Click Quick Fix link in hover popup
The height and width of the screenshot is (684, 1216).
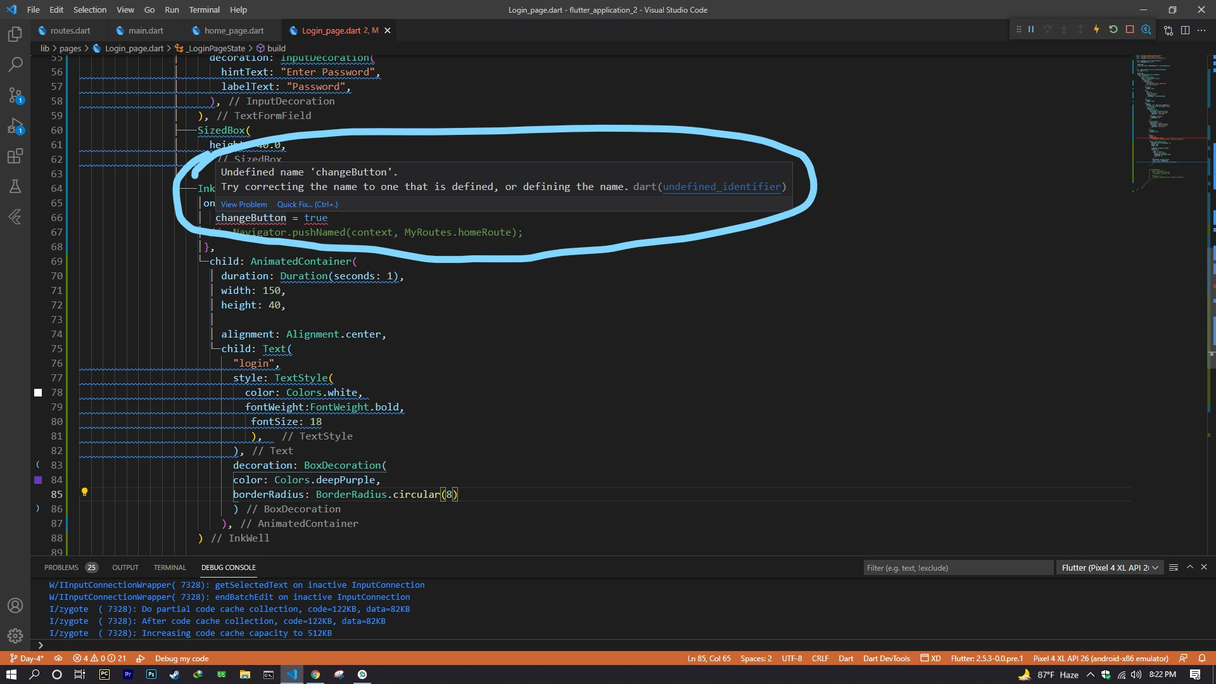[307, 205]
